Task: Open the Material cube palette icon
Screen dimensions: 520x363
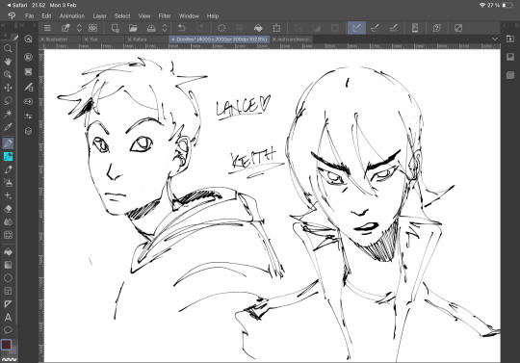Action: 29,131
